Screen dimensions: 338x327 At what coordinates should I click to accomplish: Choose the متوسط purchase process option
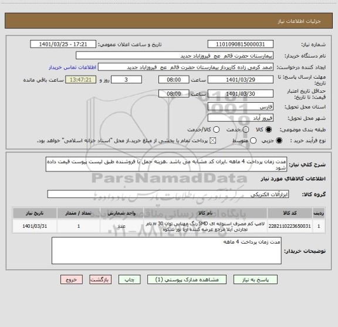pos(253,141)
